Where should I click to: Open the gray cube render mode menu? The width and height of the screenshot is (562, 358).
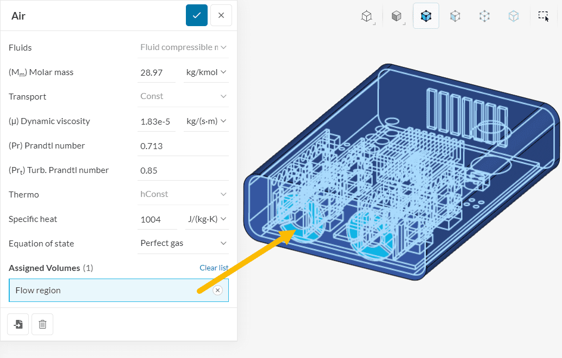397,16
